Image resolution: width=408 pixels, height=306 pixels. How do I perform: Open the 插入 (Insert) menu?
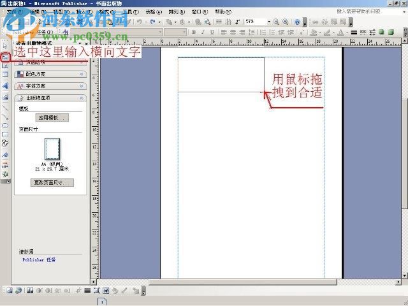[x=84, y=12]
